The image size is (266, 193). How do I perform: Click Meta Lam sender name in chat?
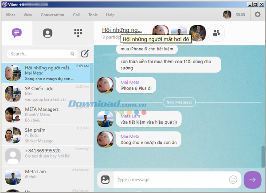(x=130, y=116)
